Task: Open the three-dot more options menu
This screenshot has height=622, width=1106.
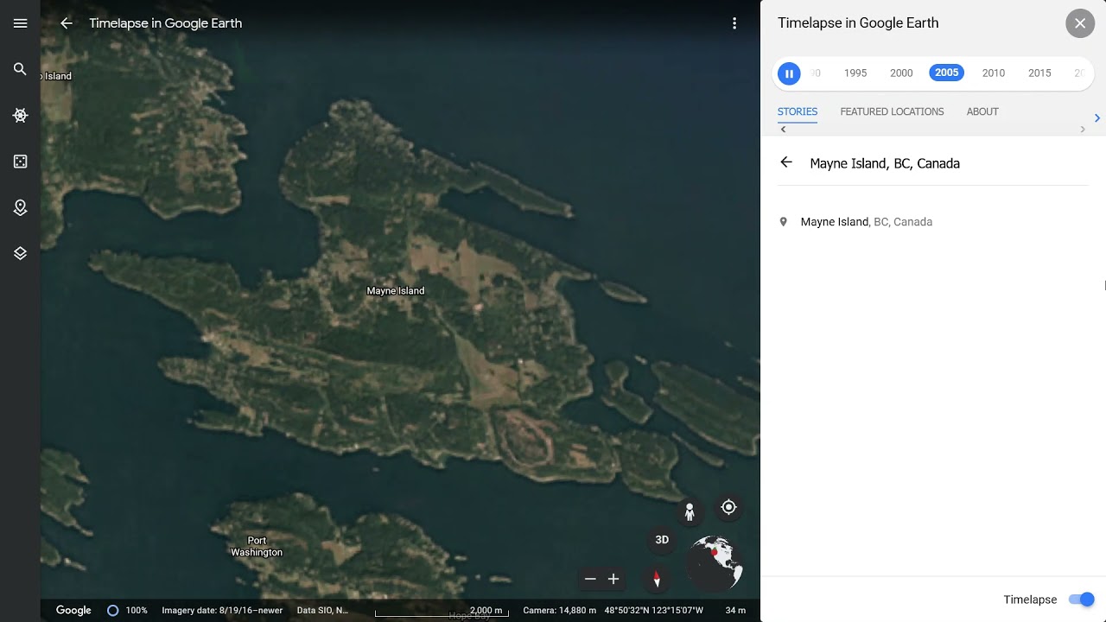Action: (x=734, y=23)
